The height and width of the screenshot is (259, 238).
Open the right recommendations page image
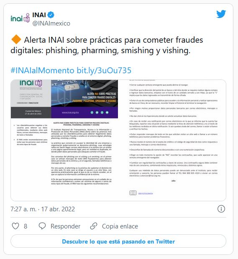pos(172,140)
